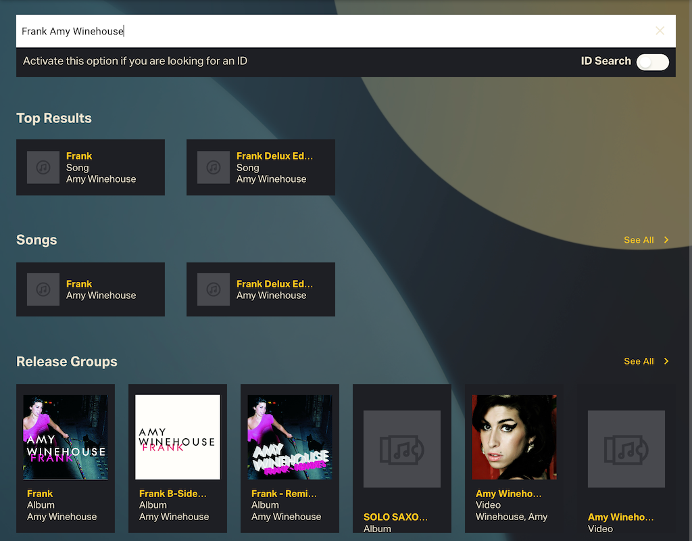Open the Frank B-Side... album title link
The width and height of the screenshot is (692, 541).
click(173, 494)
